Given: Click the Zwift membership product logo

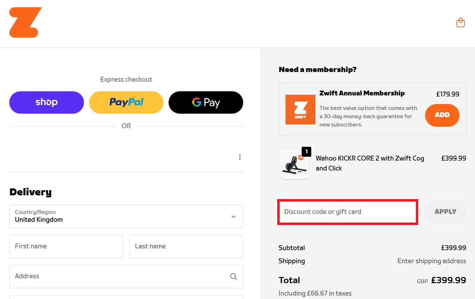Looking at the screenshot, I should (x=300, y=109).
